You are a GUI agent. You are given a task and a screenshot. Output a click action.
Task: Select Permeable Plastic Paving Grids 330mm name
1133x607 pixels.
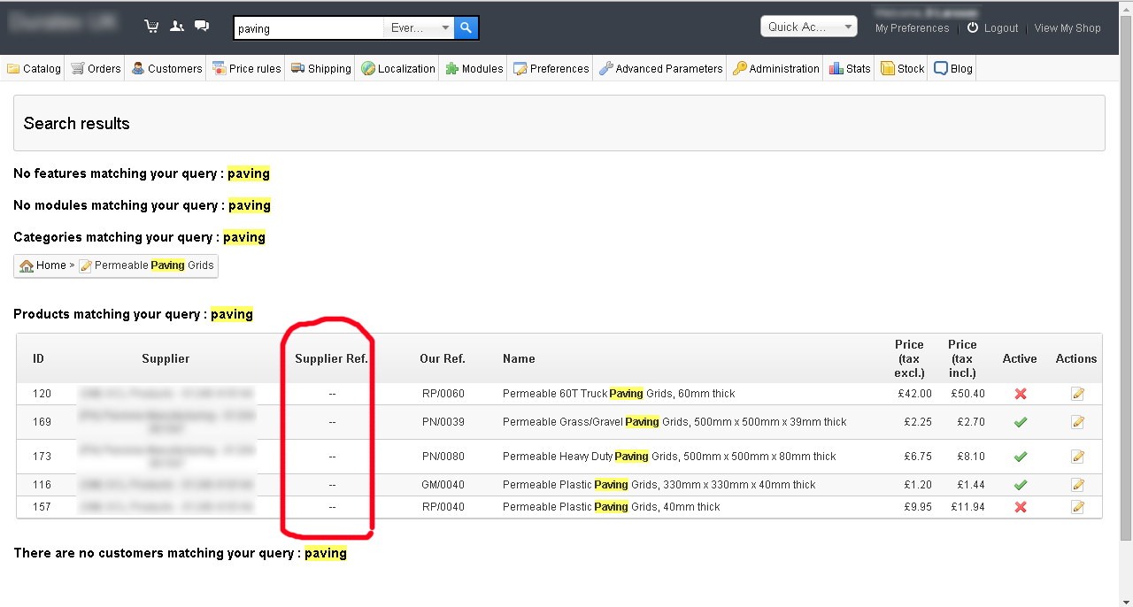click(x=659, y=485)
